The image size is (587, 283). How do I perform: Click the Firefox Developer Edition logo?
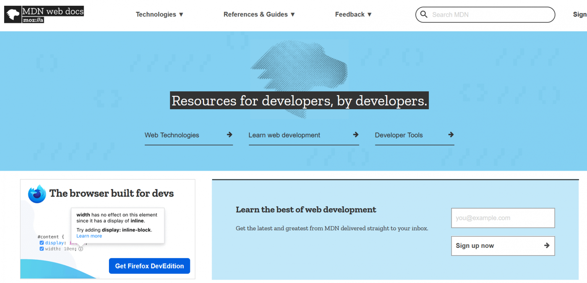pos(37,194)
